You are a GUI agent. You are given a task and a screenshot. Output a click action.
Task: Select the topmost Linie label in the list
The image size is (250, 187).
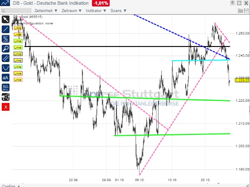pos(18,28)
